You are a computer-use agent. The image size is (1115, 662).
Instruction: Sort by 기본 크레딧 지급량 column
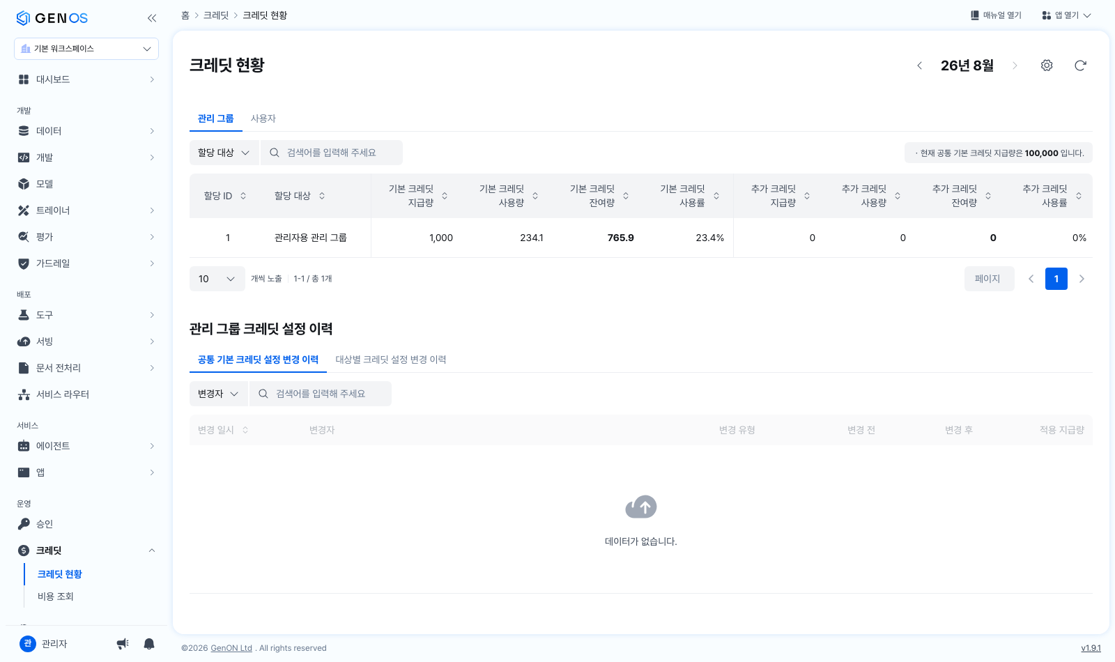click(445, 196)
